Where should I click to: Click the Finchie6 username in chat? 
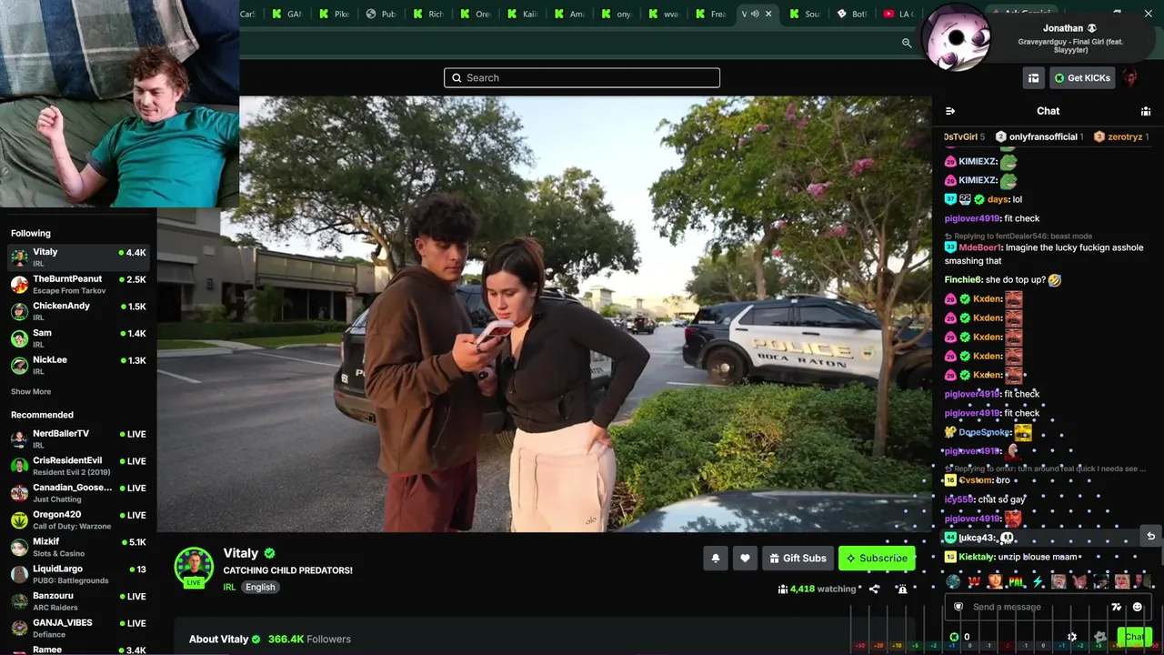coord(963,280)
